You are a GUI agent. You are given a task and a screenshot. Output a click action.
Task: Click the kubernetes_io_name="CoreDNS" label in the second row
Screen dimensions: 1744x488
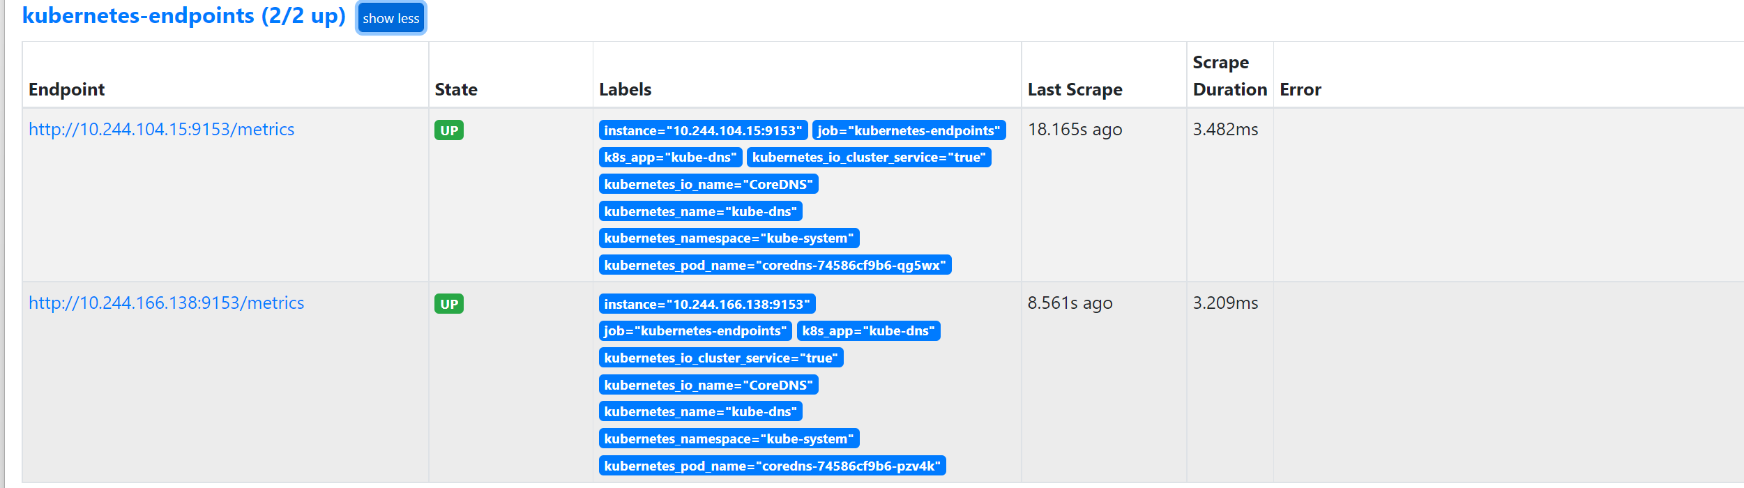tap(708, 385)
